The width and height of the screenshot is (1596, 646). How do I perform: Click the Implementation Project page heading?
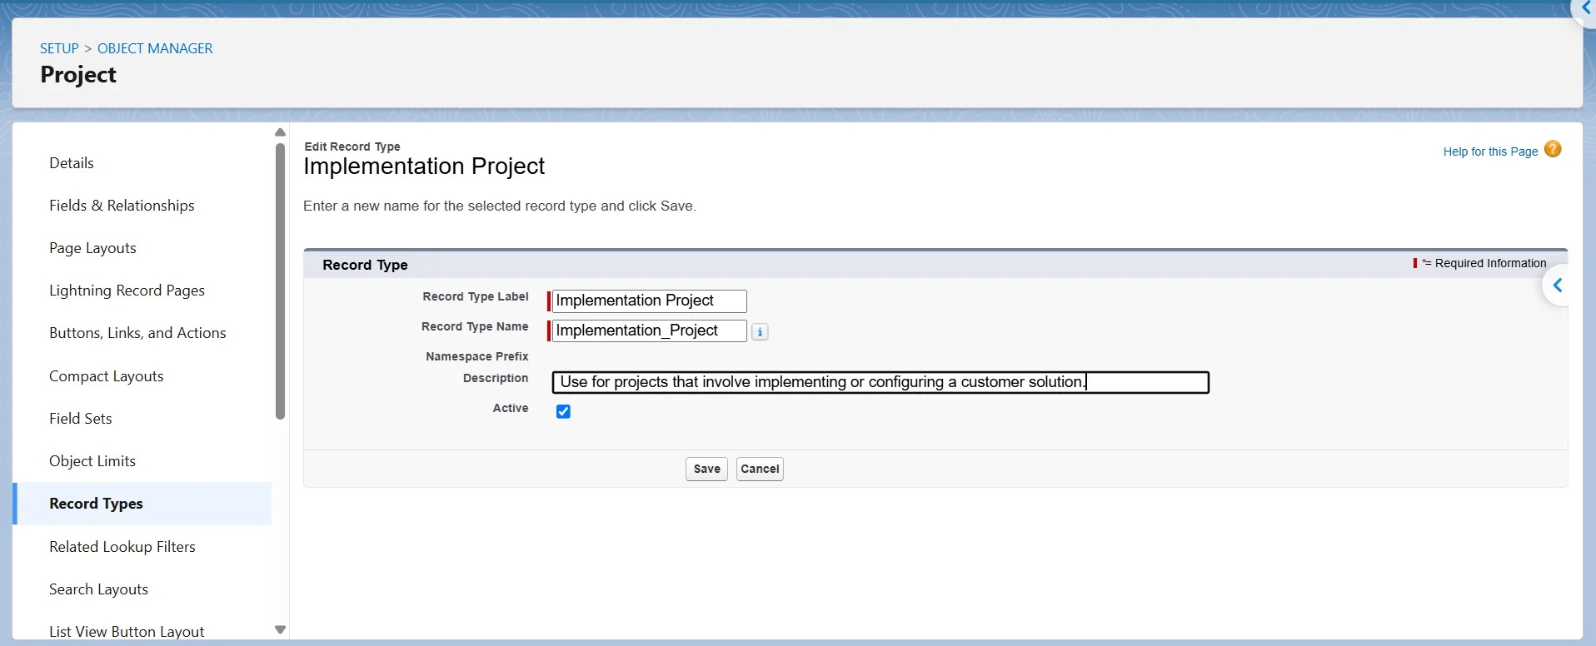[x=424, y=166]
